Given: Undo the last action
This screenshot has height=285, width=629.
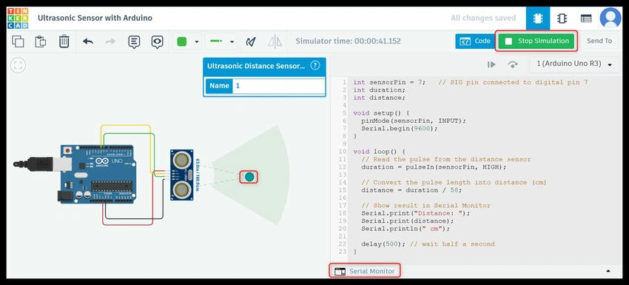Looking at the screenshot, I should click(88, 41).
